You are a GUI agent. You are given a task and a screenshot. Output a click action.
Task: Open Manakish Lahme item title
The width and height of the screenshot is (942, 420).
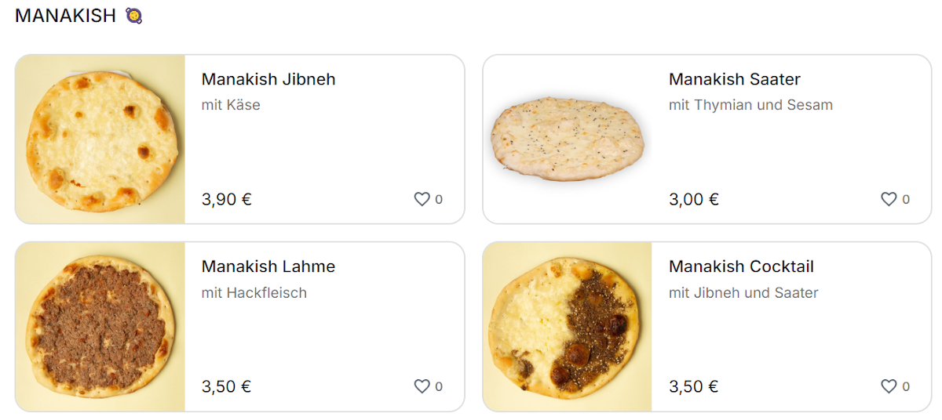(x=268, y=266)
